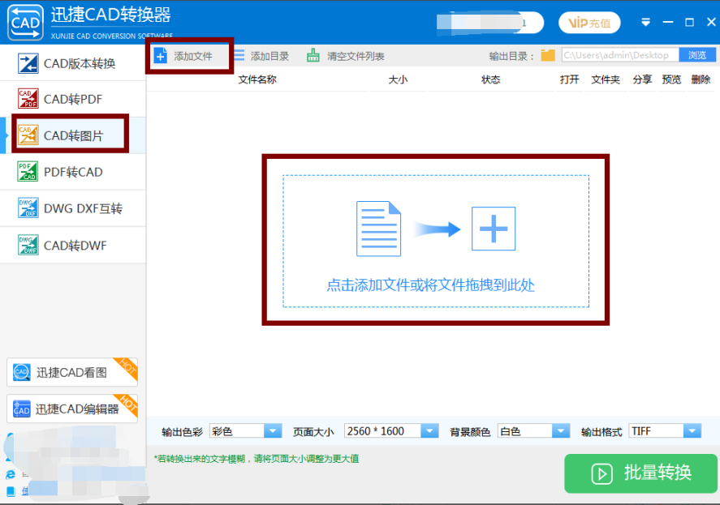Image resolution: width=720 pixels, height=505 pixels.
Task: Maximize the converter window
Action: pyautogui.click(x=689, y=22)
